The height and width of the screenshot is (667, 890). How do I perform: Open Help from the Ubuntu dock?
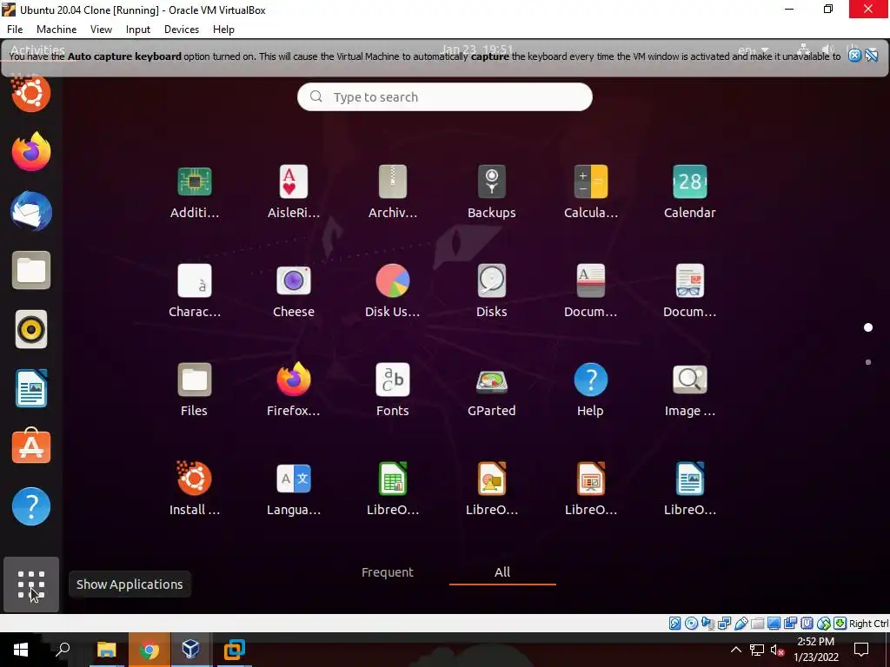click(x=31, y=506)
